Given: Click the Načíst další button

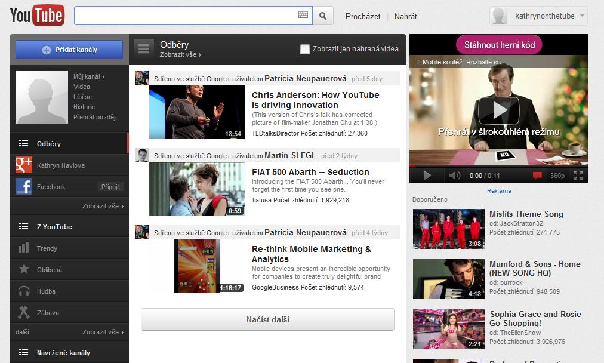Looking at the screenshot, I should click(268, 319).
